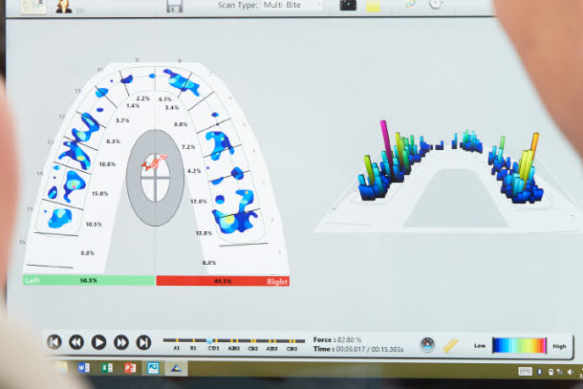Jump to first frame of recording
The image size is (583, 389).
(54, 342)
